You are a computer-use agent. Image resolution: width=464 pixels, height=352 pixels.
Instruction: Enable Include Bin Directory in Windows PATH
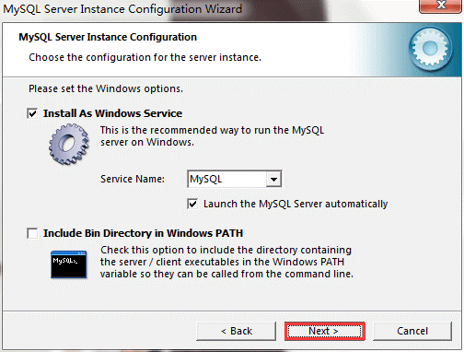pos(32,233)
